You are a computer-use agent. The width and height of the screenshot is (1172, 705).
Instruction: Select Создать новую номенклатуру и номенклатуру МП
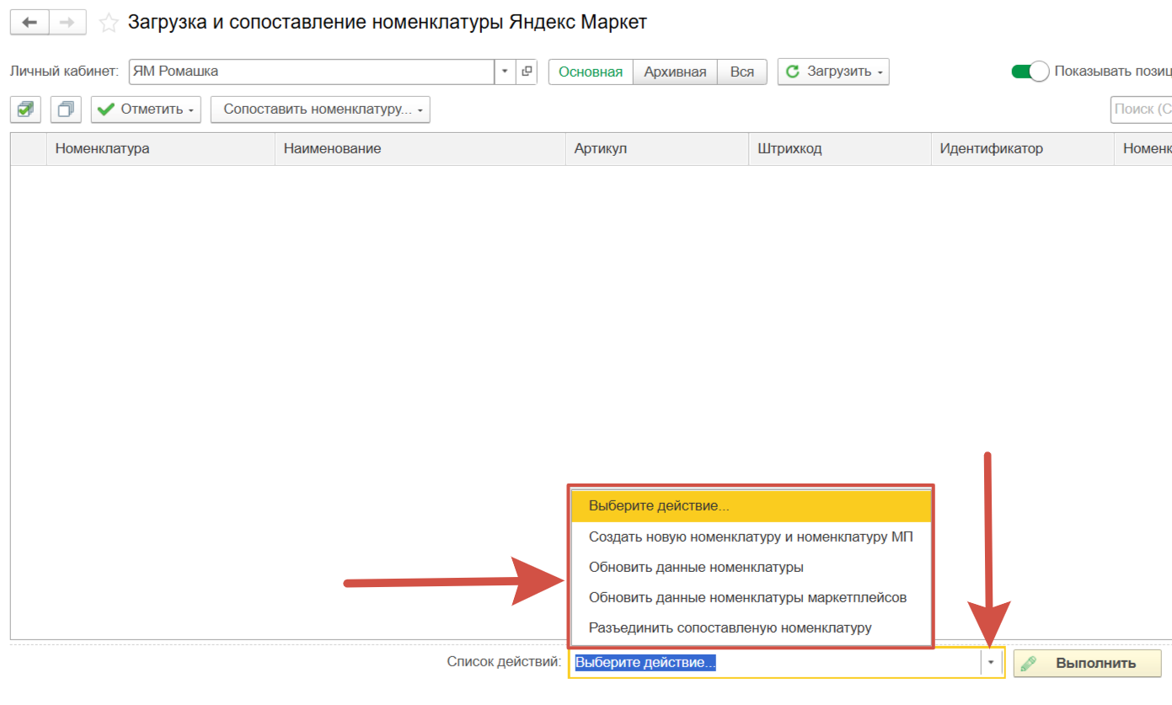[x=750, y=537]
